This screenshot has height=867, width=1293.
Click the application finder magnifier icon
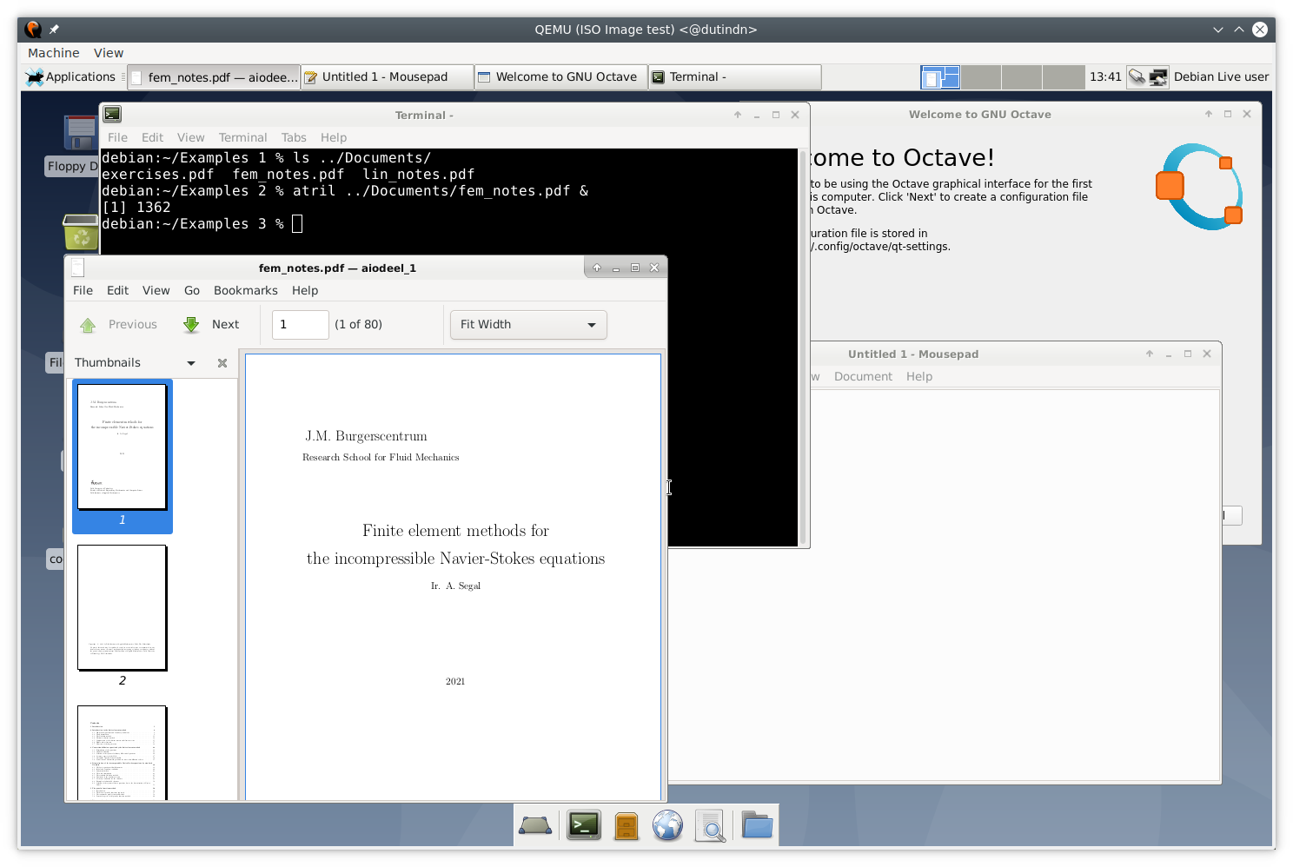point(710,825)
